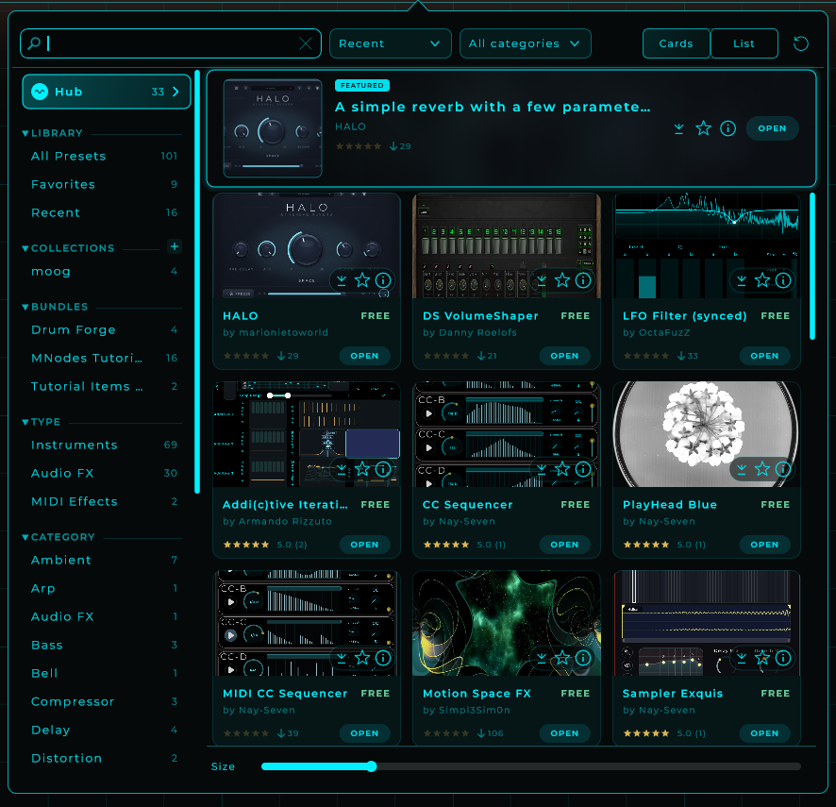Download Motion Space FX preset
The height and width of the screenshot is (807, 836).
(542, 658)
